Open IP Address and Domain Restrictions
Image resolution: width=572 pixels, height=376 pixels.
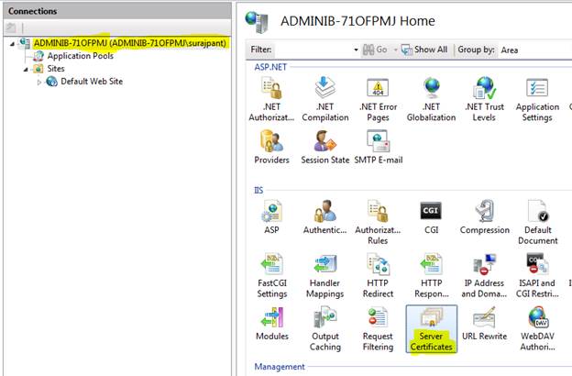(x=484, y=276)
